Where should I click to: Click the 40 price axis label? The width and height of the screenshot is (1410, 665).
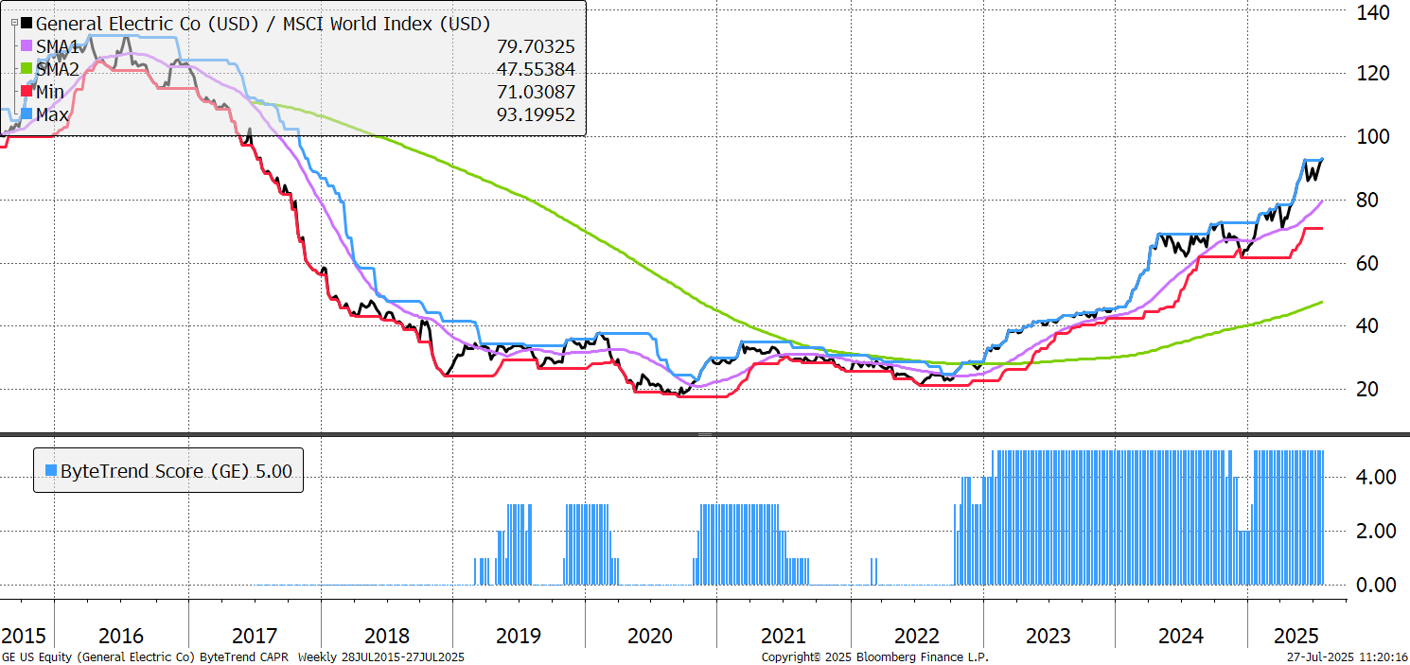coord(1366,325)
